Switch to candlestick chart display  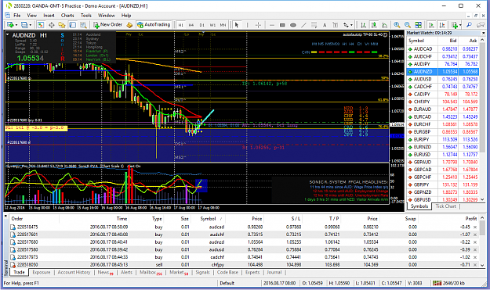[x=374, y=25]
